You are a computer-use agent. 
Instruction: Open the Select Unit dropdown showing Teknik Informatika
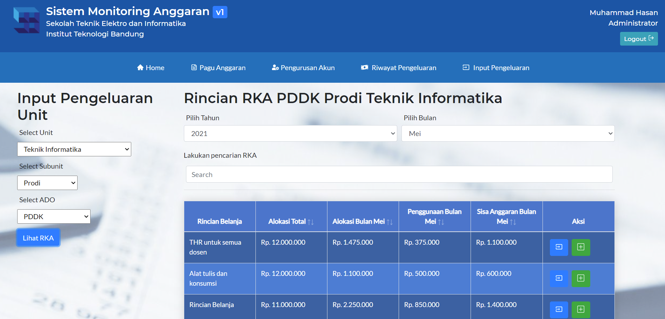(x=74, y=149)
